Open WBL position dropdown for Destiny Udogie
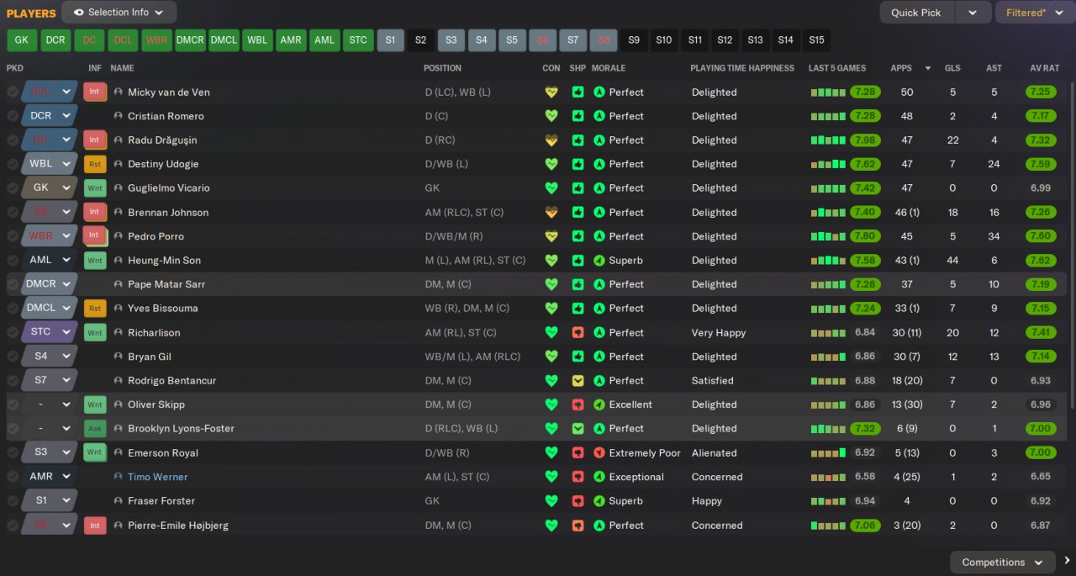The image size is (1076, 576). point(50,164)
